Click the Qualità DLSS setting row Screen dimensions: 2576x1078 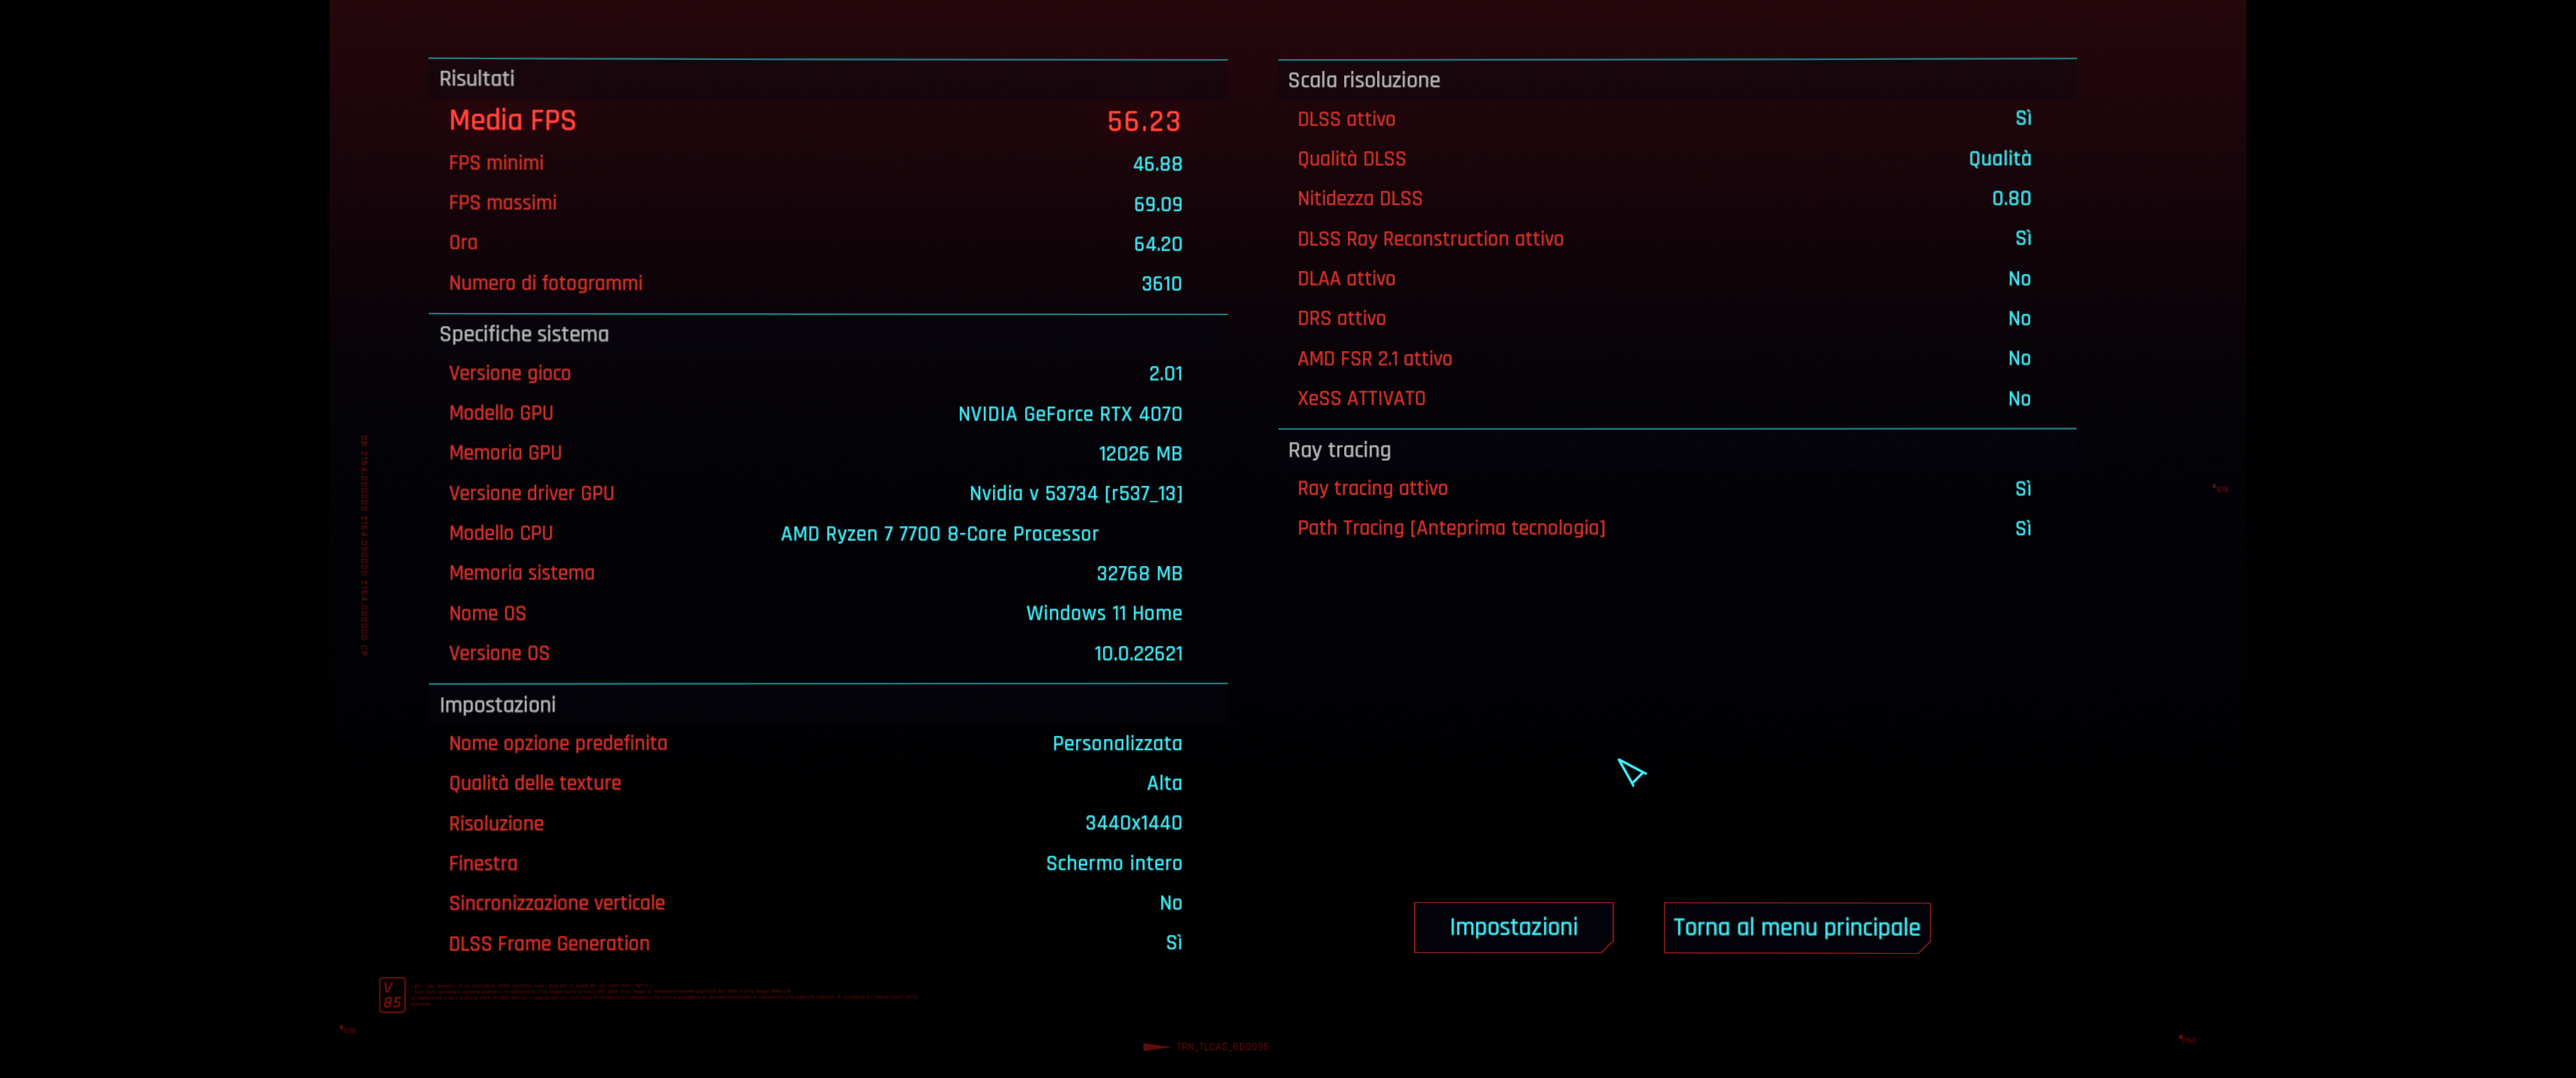1664,159
